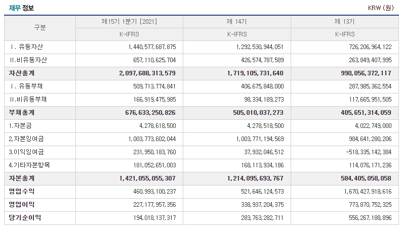Screen dimensions: 401x227
Task: Click value 4,278,518,500
Action: pyautogui.click(x=265, y=126)
